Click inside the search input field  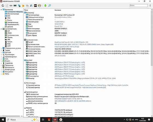coord(139,5)
